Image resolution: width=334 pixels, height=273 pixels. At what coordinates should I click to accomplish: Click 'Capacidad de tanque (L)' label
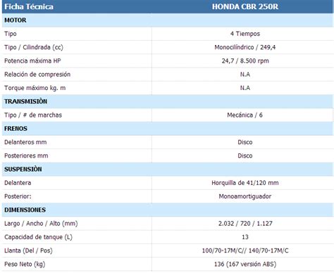tap(38, 237)
